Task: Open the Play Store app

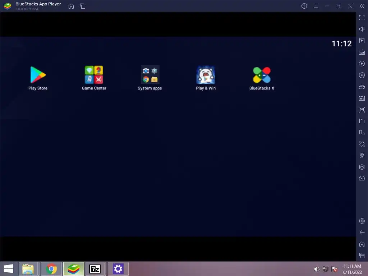Action: coord(38,78)
